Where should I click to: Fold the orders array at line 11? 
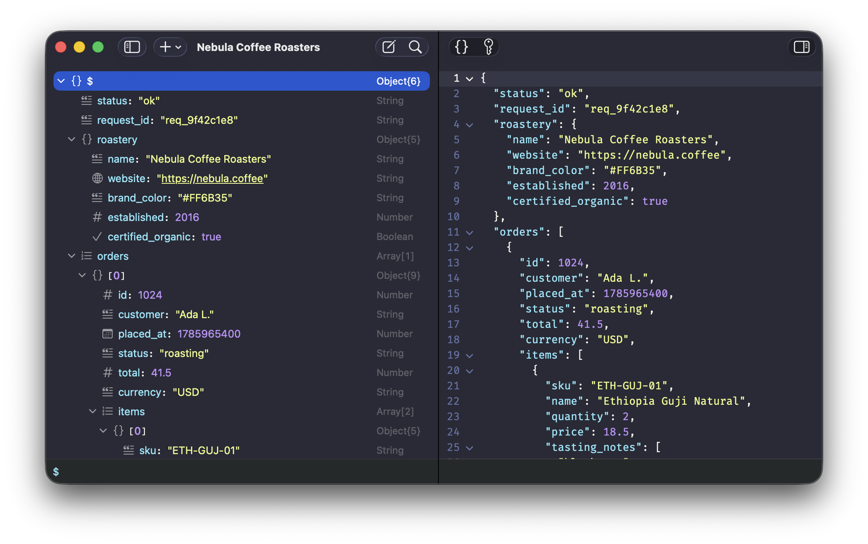(470, 232)
